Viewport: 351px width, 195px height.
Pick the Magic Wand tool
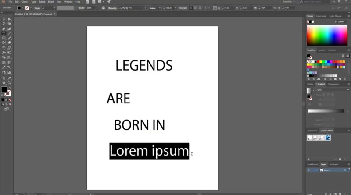pyautogui.click(x=4, y=24)
